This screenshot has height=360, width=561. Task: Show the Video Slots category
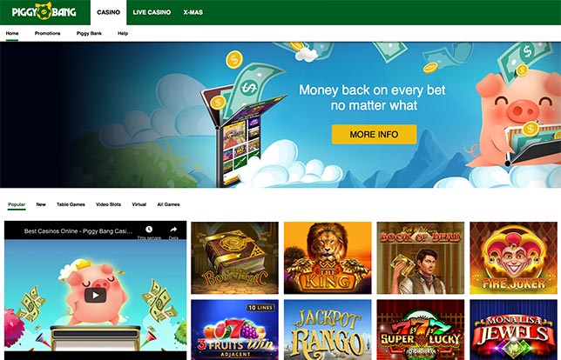click(x=108, y=204)
